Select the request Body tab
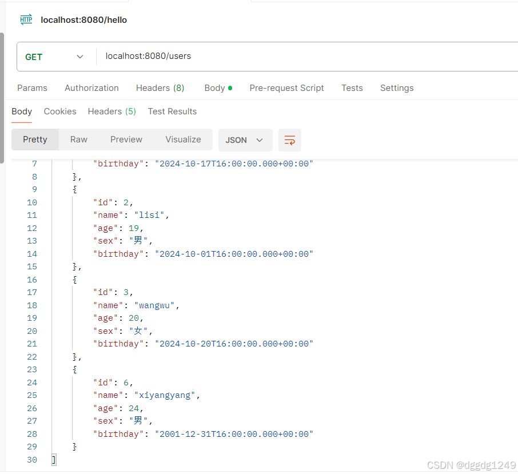This screenshot has height=474, width=518. coord(214,87)
